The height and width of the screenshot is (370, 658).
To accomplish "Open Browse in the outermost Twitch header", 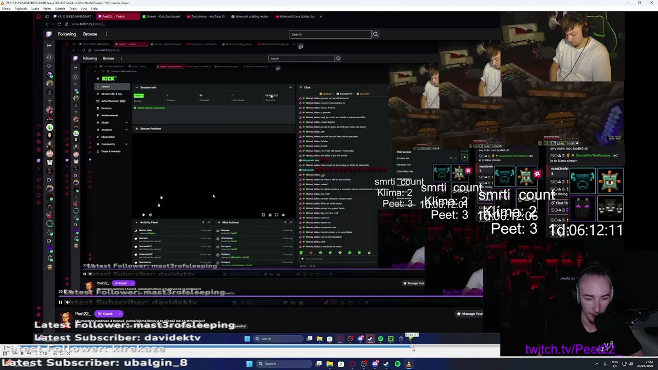I will pyautogui.click(x=90, y=34).
